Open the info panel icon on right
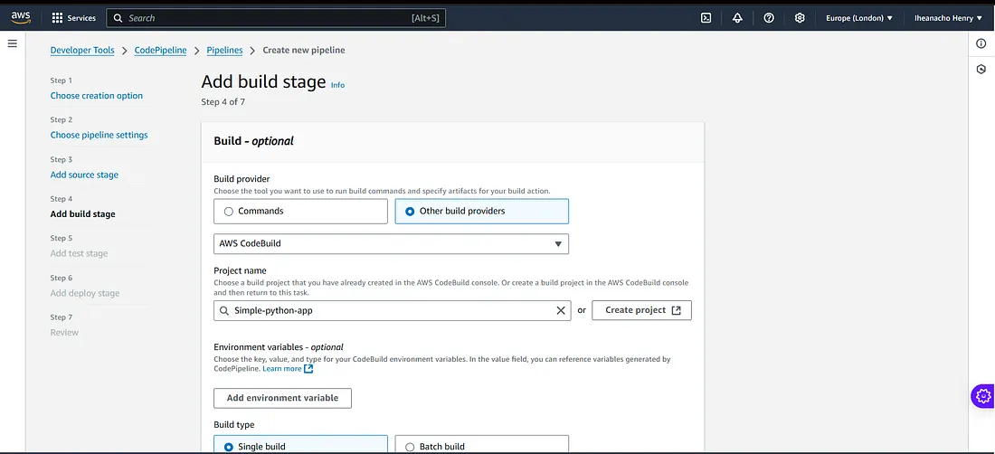This screenshot has height=454, width=995. click(981, 43)
